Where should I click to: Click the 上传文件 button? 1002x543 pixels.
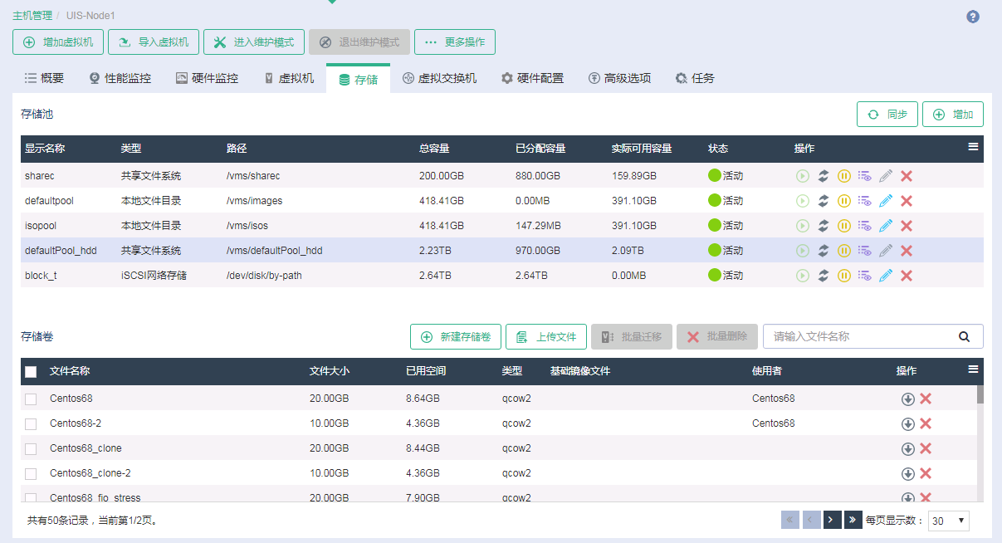(x=546, y=336)
